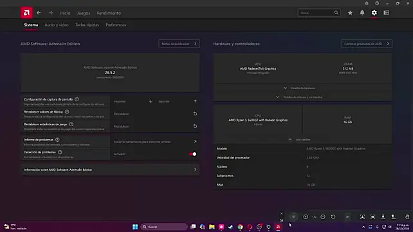Close the overlay toolbar with the X

[x=281, y=213]
